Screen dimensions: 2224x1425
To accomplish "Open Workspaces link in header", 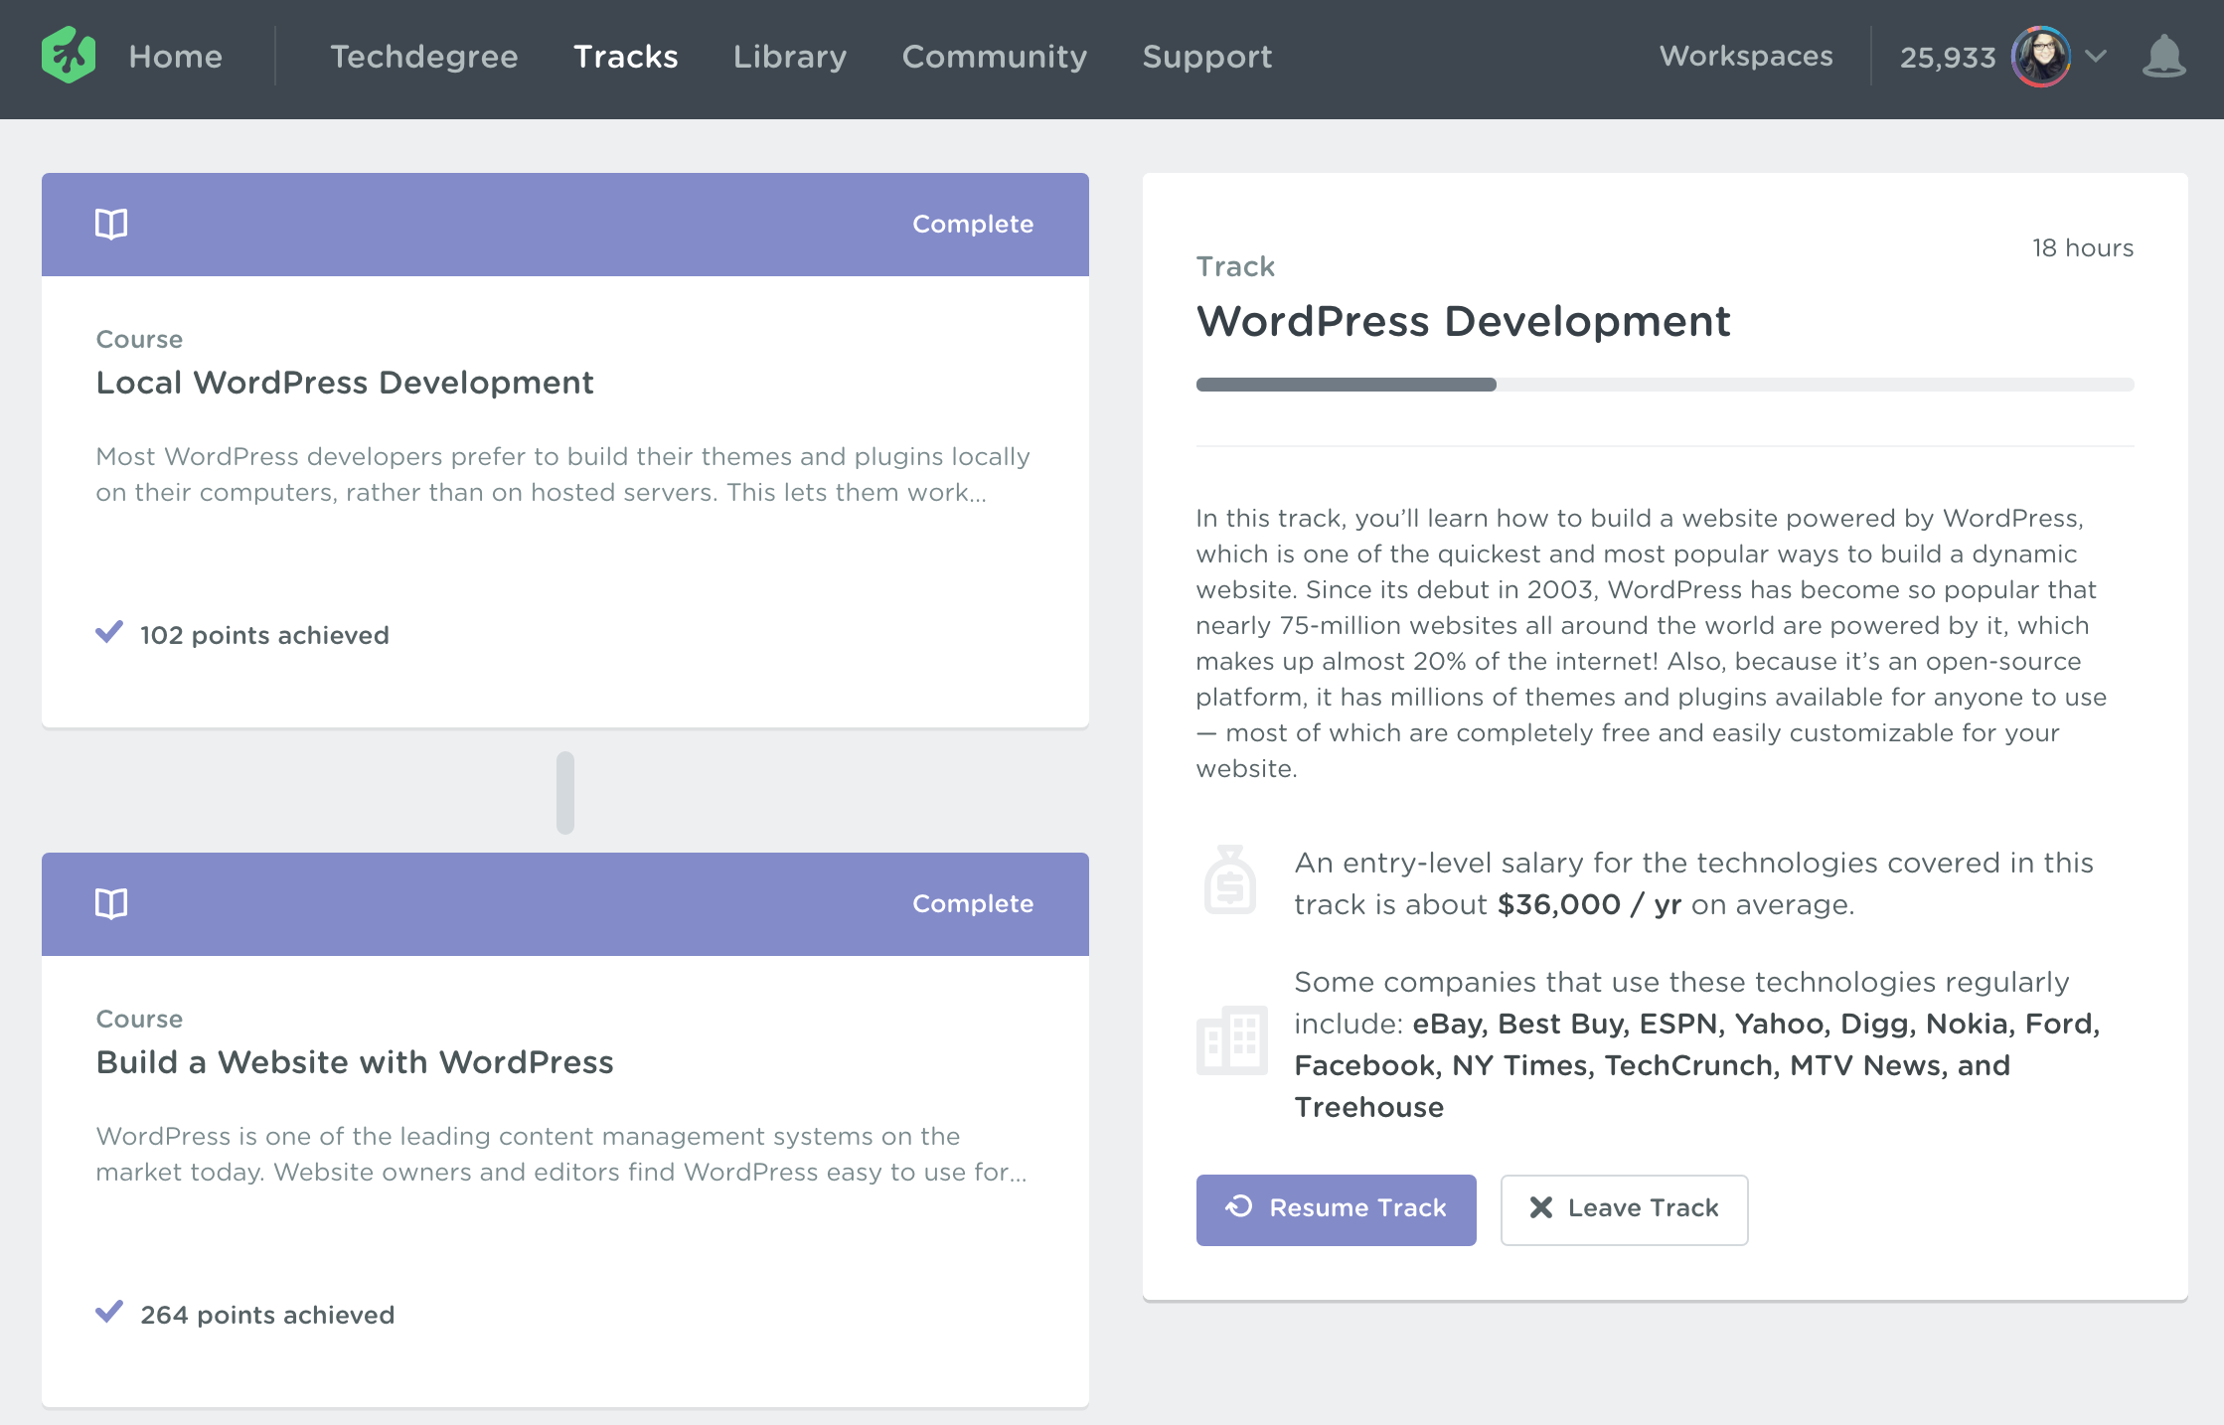I will point(1746,56).
